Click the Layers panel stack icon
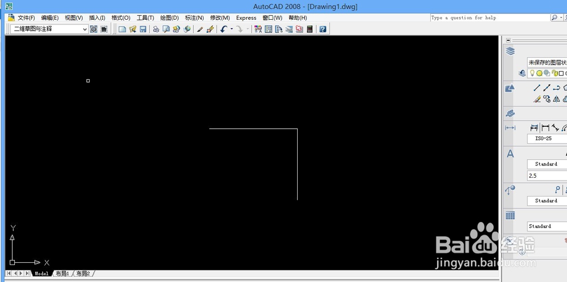Image resolution: width=567 pixels, height=282 pixels. point(510,52)
